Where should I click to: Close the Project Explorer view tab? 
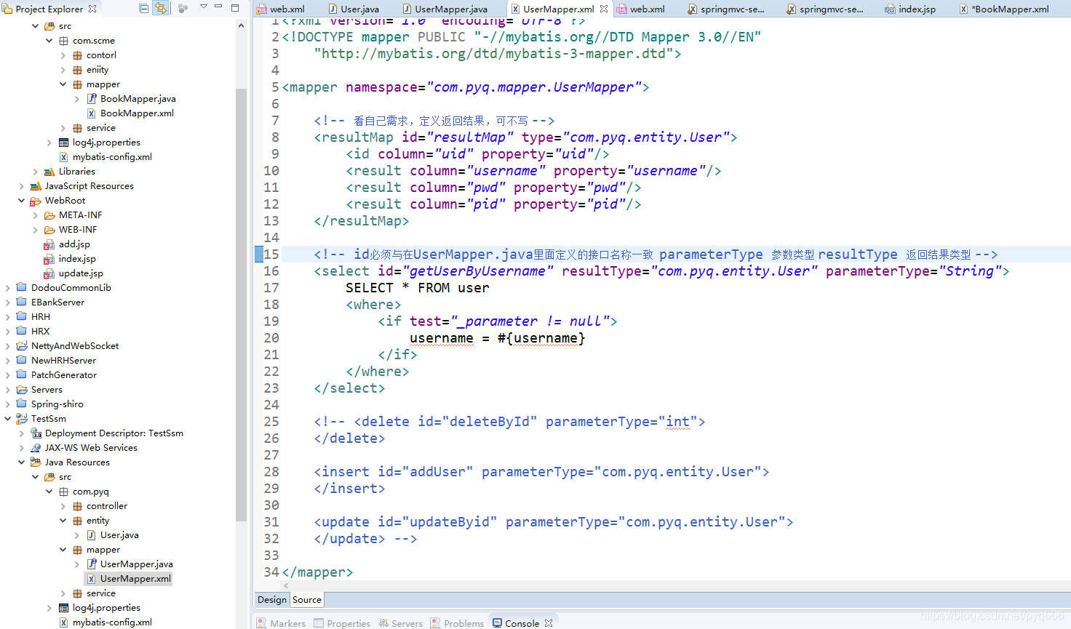(92, 9)
